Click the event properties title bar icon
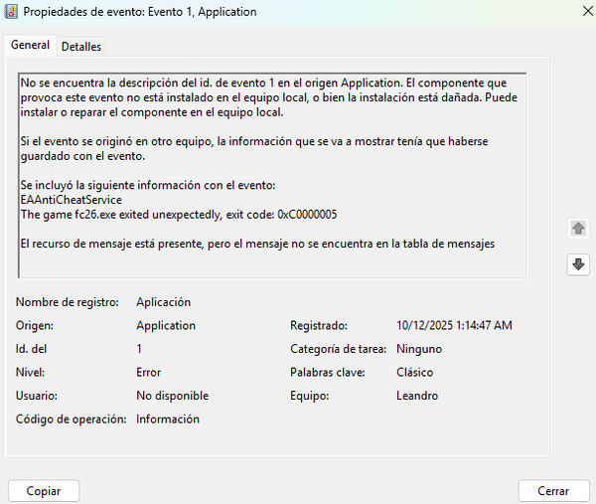Viewport: 596px width, 504px height. pos(12,12)
